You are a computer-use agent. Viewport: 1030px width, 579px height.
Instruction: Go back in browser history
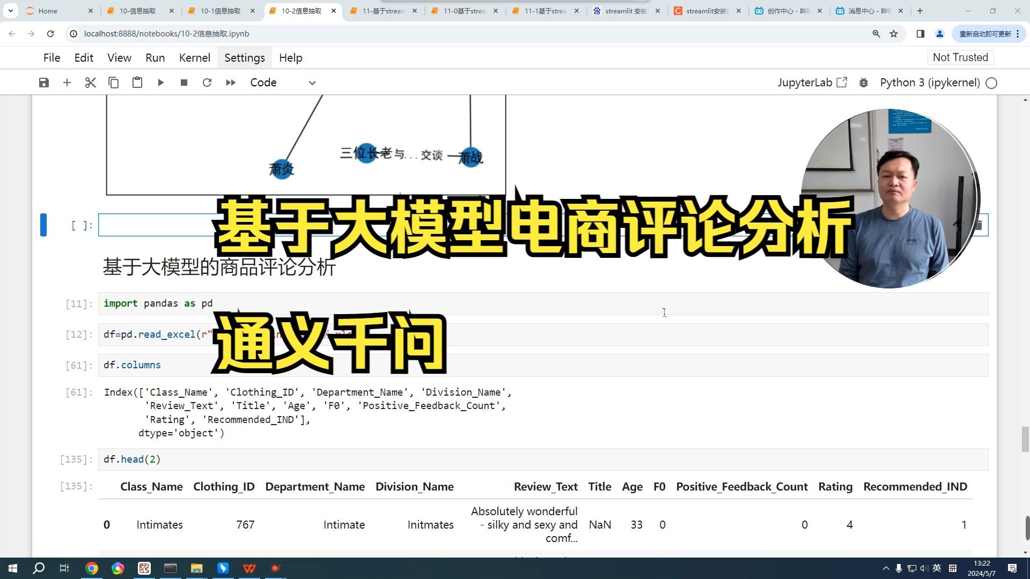click(x=12, y=34)
